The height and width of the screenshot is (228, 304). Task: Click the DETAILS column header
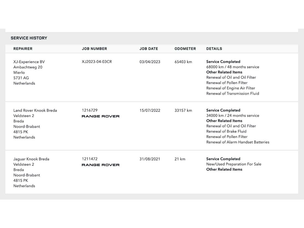click(x=214, y=49)
